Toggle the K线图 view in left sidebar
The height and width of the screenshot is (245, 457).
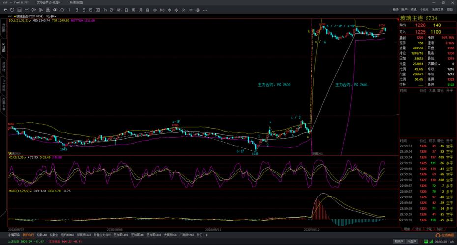point(3,47)
